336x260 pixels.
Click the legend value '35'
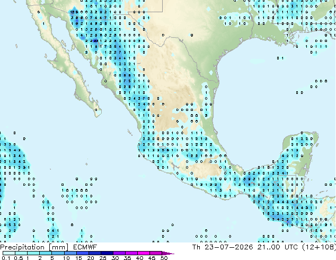(x=127, y=258)
